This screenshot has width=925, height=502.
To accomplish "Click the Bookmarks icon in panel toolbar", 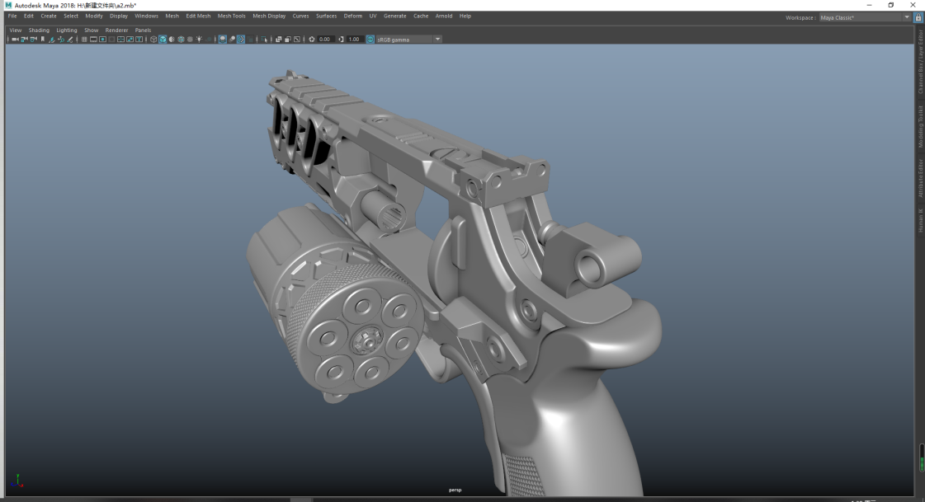I will [x=42, y=40].
